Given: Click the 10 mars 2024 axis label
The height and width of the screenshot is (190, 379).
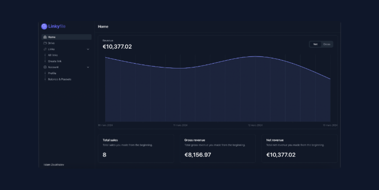Looking at the screenshot, I should pos(105,125).
